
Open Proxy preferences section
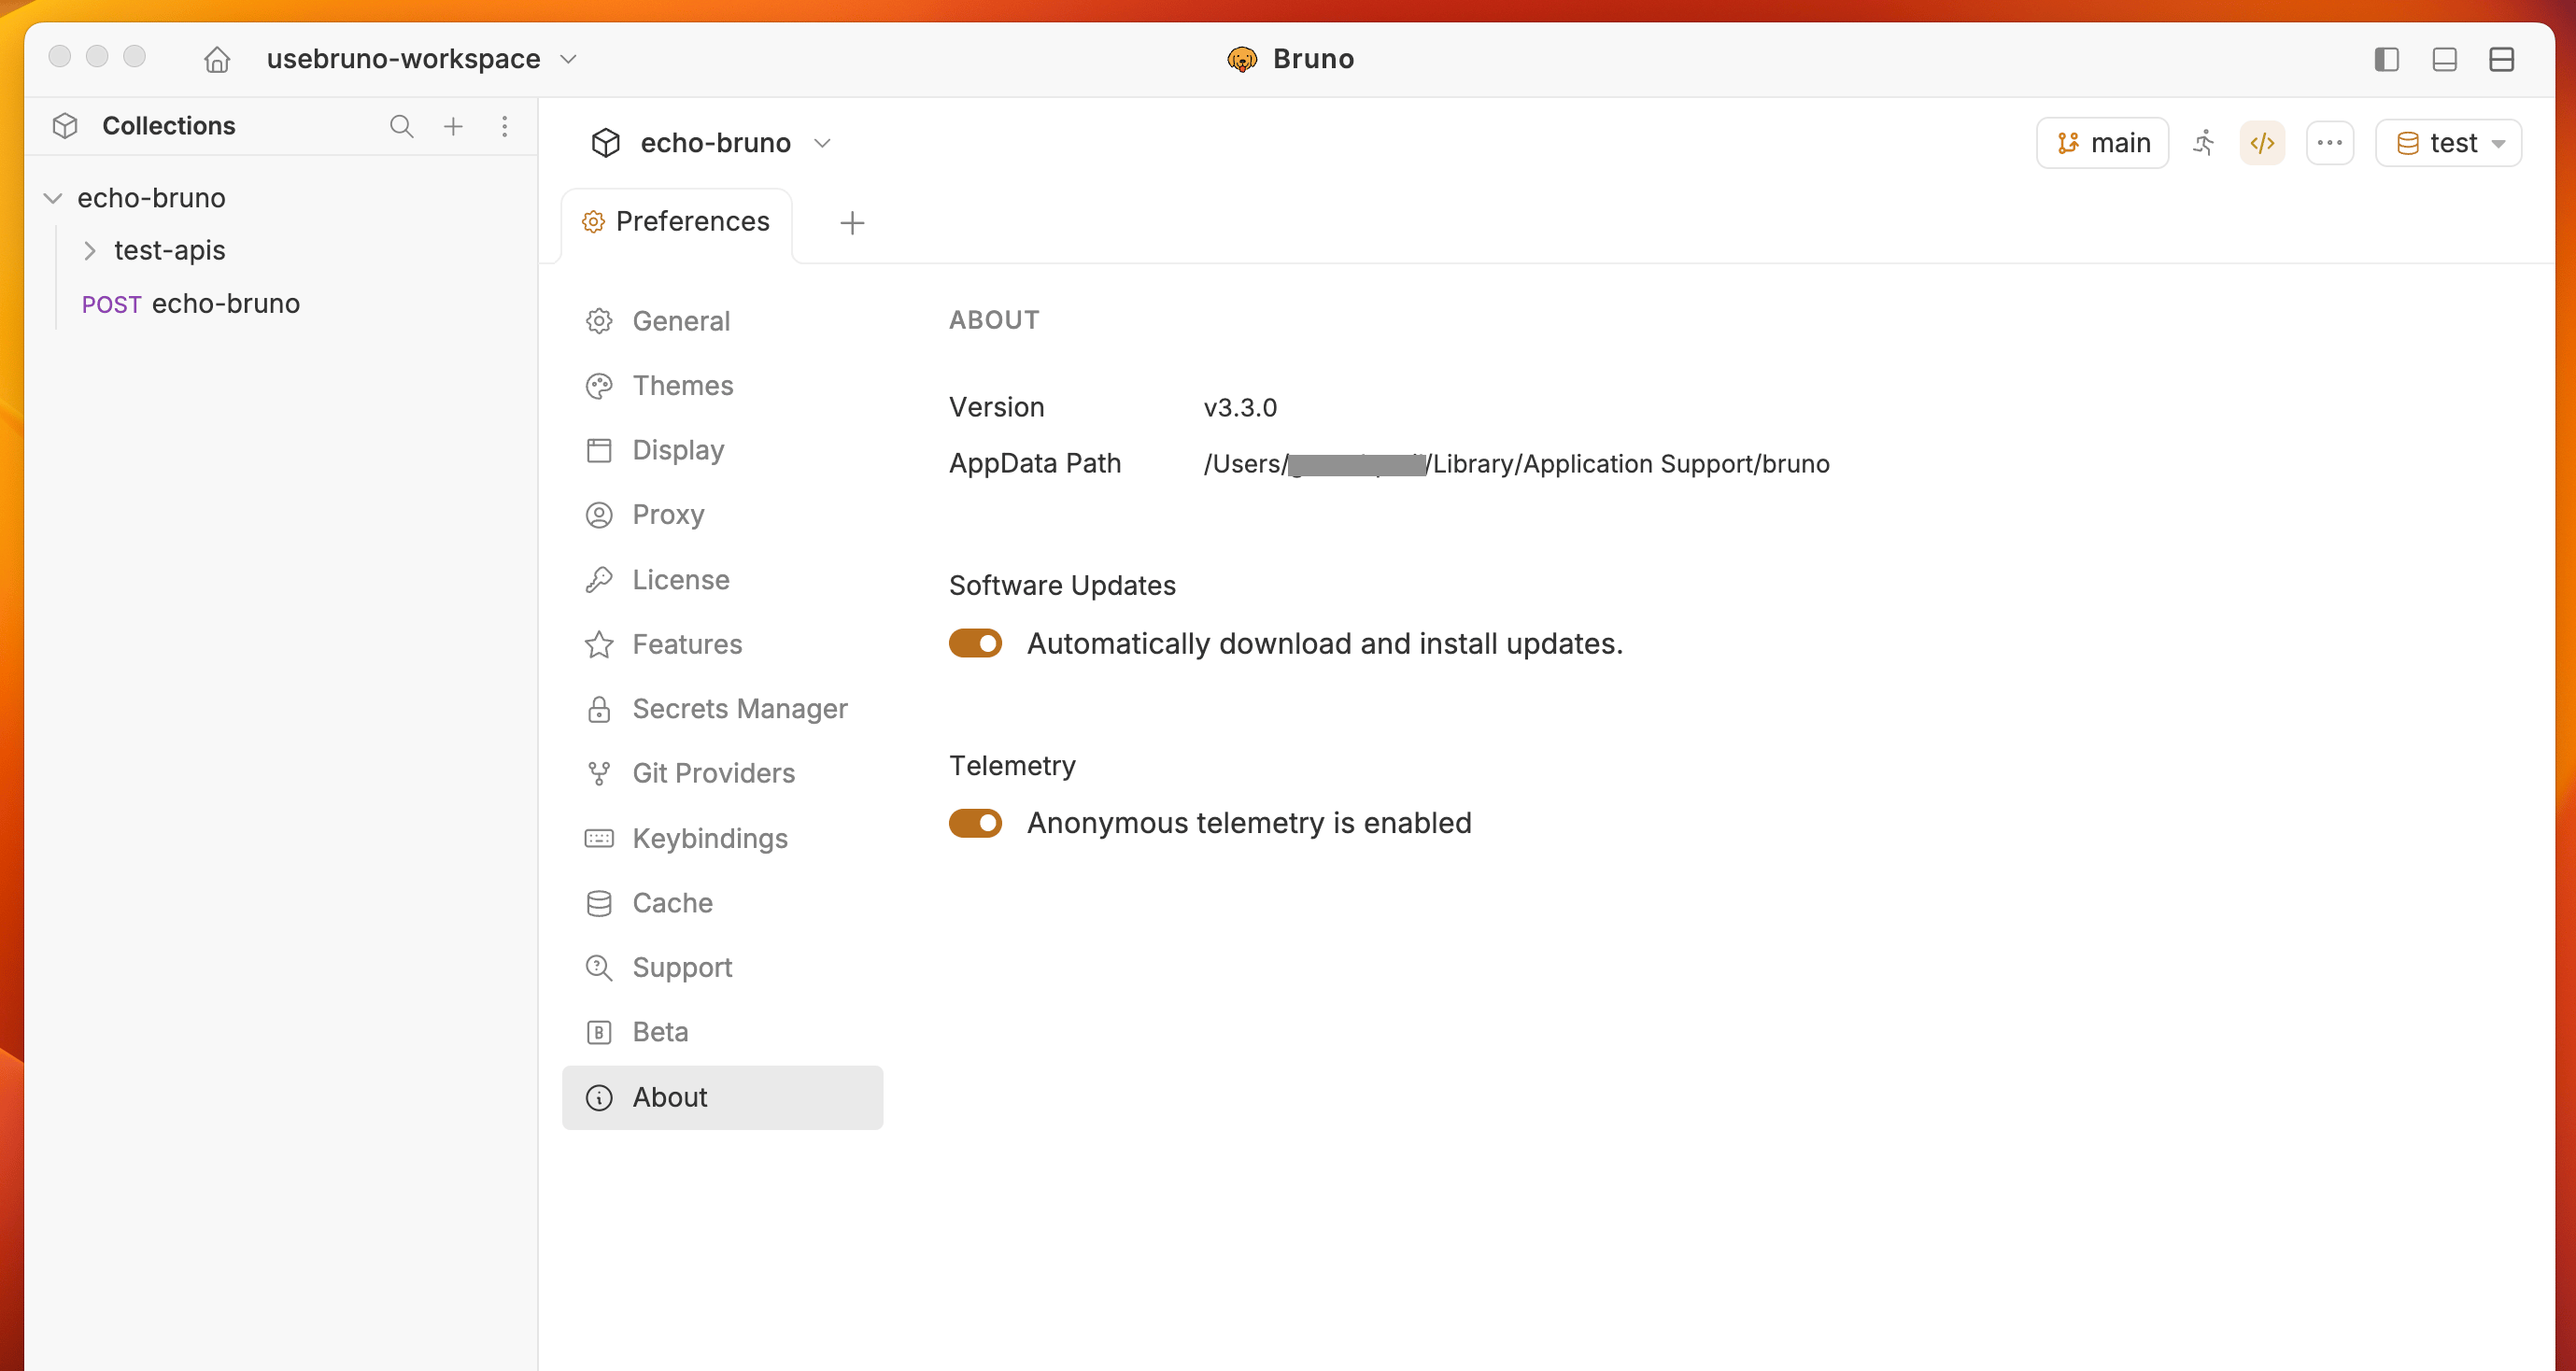[x=722, y=515]
